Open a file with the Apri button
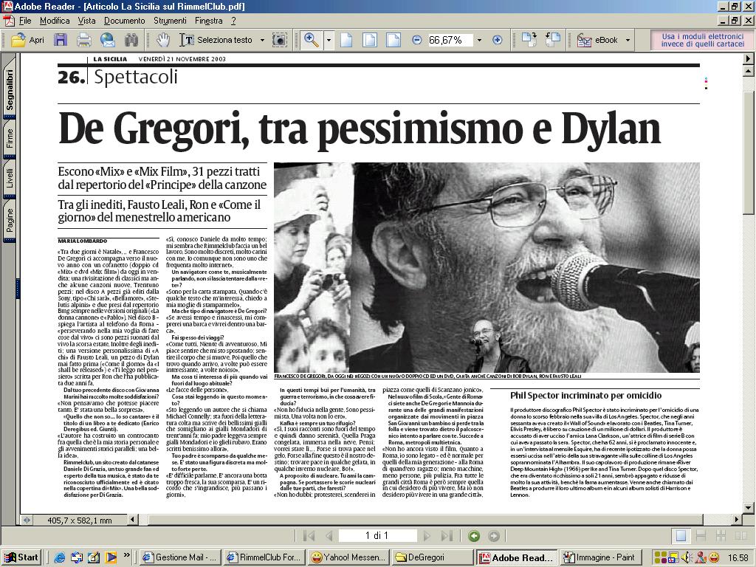The width and height of the screenshot is (756, 567). tap(27, 40)
